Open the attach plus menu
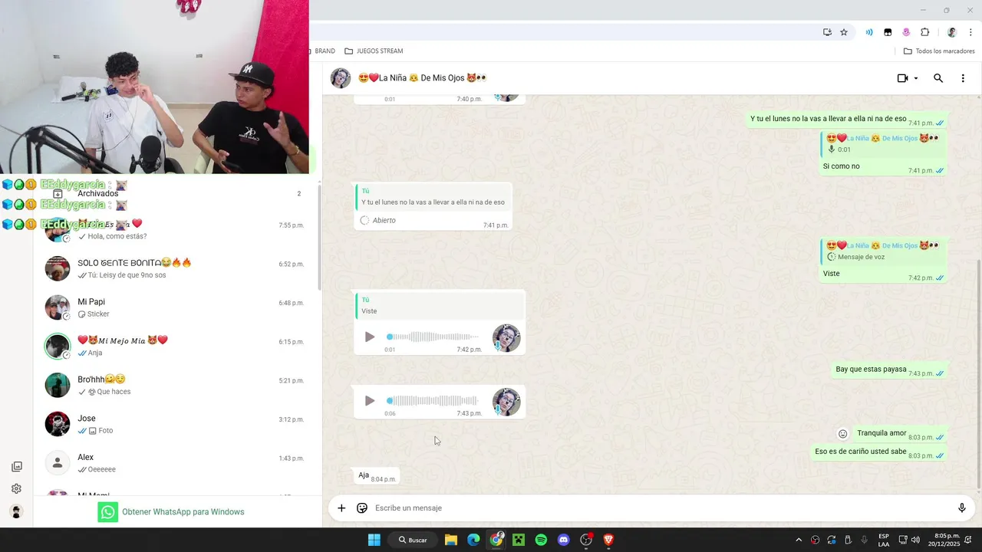This screenshot has width=982, height=552. point(341,508)
